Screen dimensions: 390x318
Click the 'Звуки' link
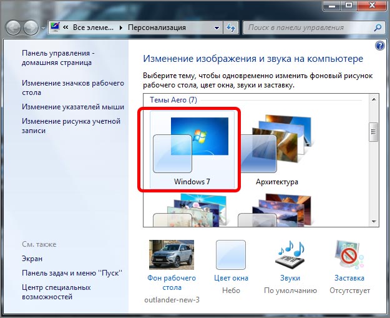click(x=290, y=278)
